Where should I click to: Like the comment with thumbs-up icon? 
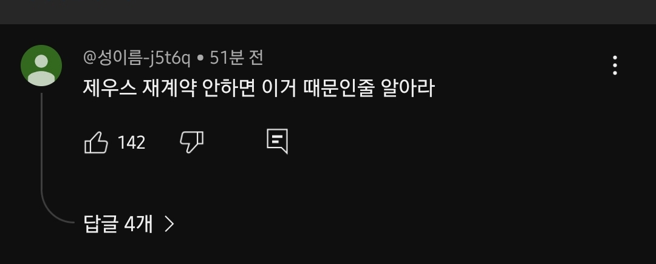coord(96,143)
